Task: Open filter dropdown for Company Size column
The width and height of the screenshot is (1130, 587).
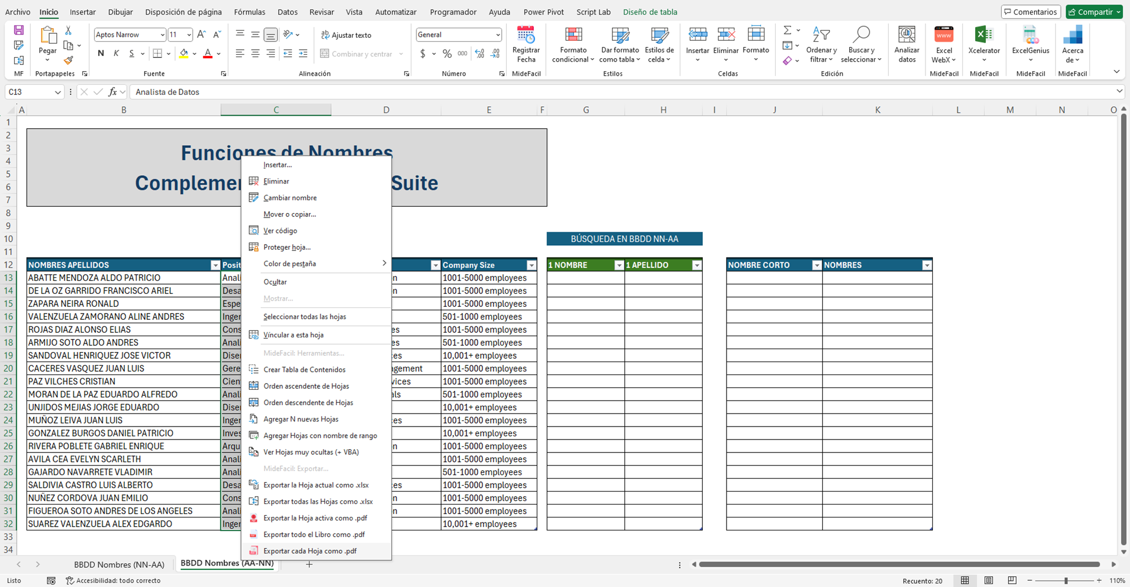Action: coord(531,265)
